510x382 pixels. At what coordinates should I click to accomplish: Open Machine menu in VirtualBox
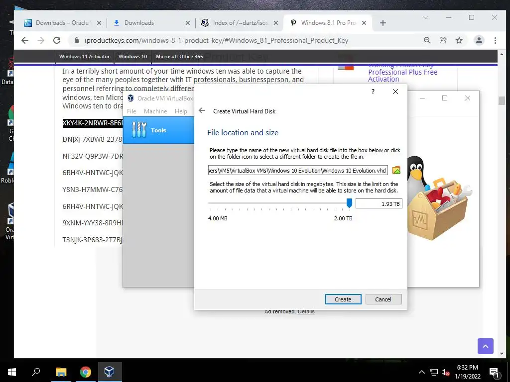click(x=155, y=111)
